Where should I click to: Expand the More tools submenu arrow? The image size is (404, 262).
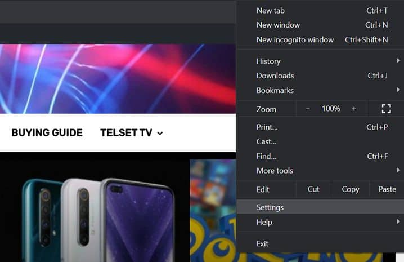(398, 170)
